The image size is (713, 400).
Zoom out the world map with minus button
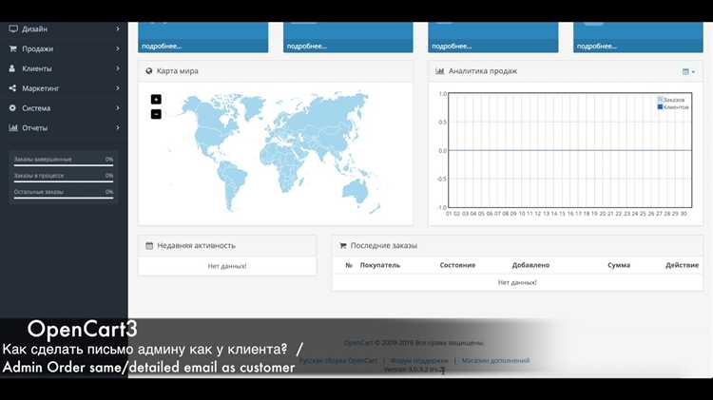pyautogui.click(x=156, y=114)
